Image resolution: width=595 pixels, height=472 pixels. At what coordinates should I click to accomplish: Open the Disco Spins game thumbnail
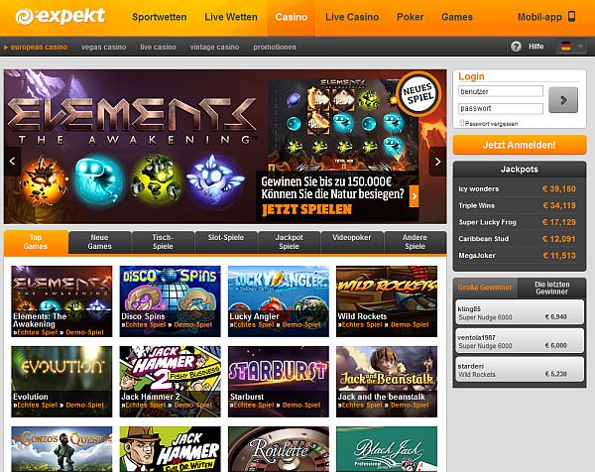[x=170, y=300]
